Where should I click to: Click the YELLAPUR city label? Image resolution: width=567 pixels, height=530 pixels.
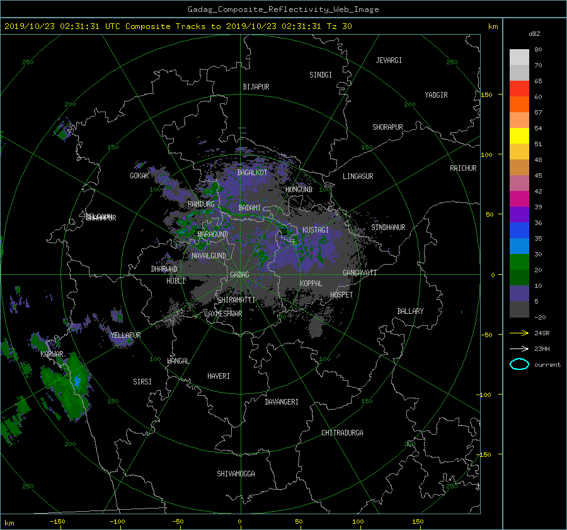pos(125,335)
